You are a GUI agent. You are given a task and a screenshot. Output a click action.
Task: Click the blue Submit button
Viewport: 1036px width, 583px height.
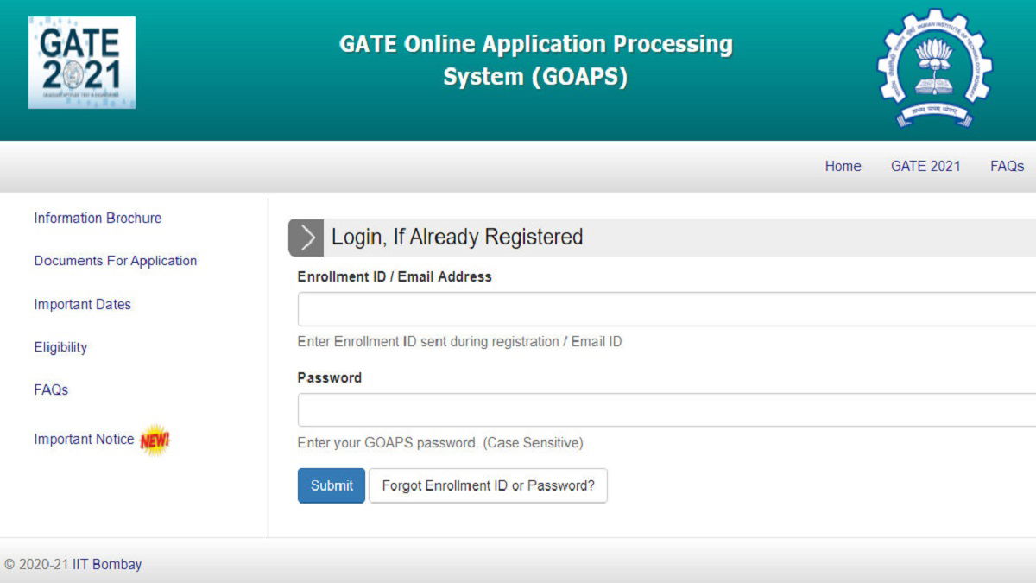332,485
